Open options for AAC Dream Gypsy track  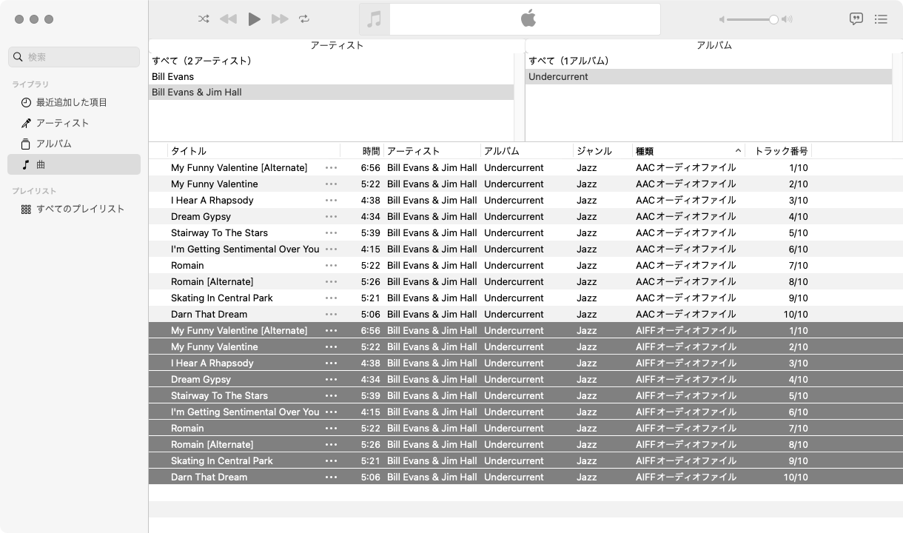331,217
